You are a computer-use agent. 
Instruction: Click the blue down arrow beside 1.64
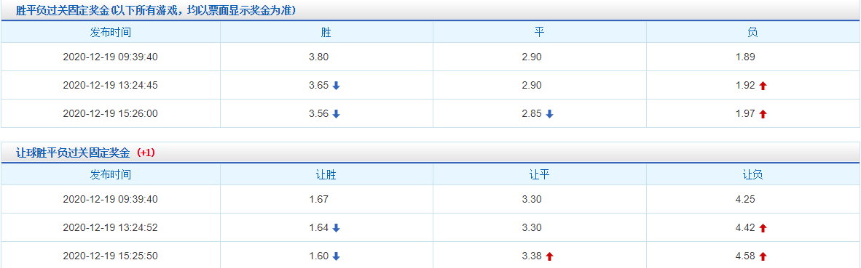[x=336, y=228]
